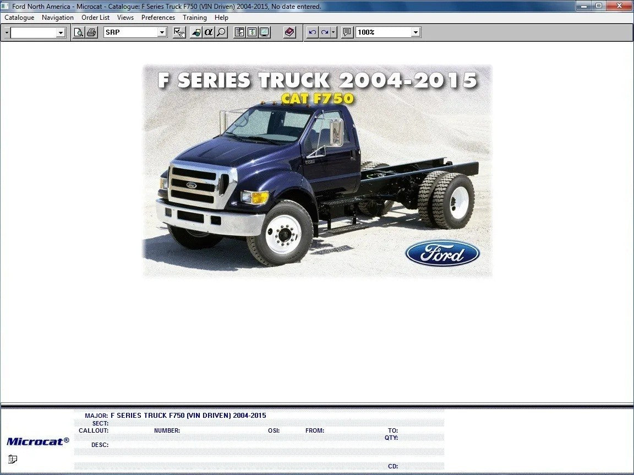Expand the SRP dropdown list
Screen dimensions: 634x475
coord(162,32)
